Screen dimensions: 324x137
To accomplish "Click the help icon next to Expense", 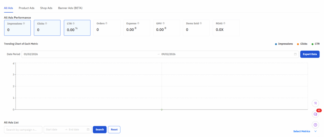I will click(x=139, y=23).
